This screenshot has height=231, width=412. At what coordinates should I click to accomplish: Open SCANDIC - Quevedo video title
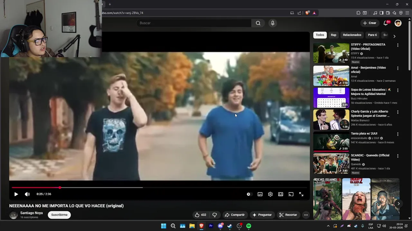[370, 158]
